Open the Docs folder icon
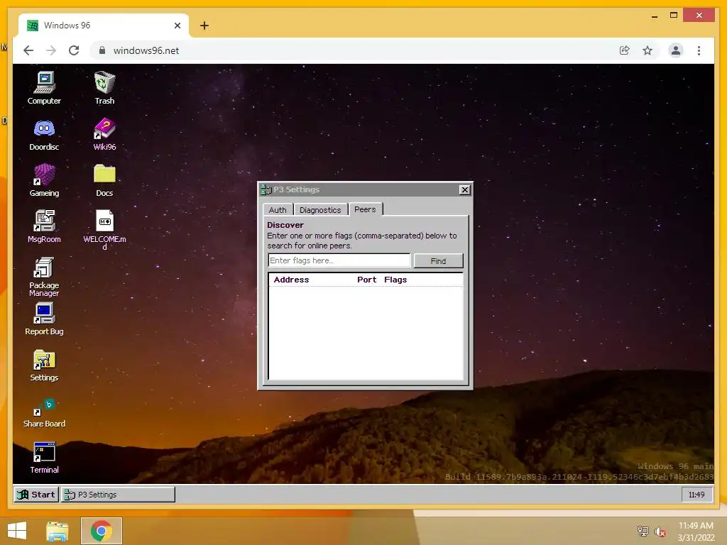Image resolution: width=727 pixels, height=545 pixels. point(104,181)
